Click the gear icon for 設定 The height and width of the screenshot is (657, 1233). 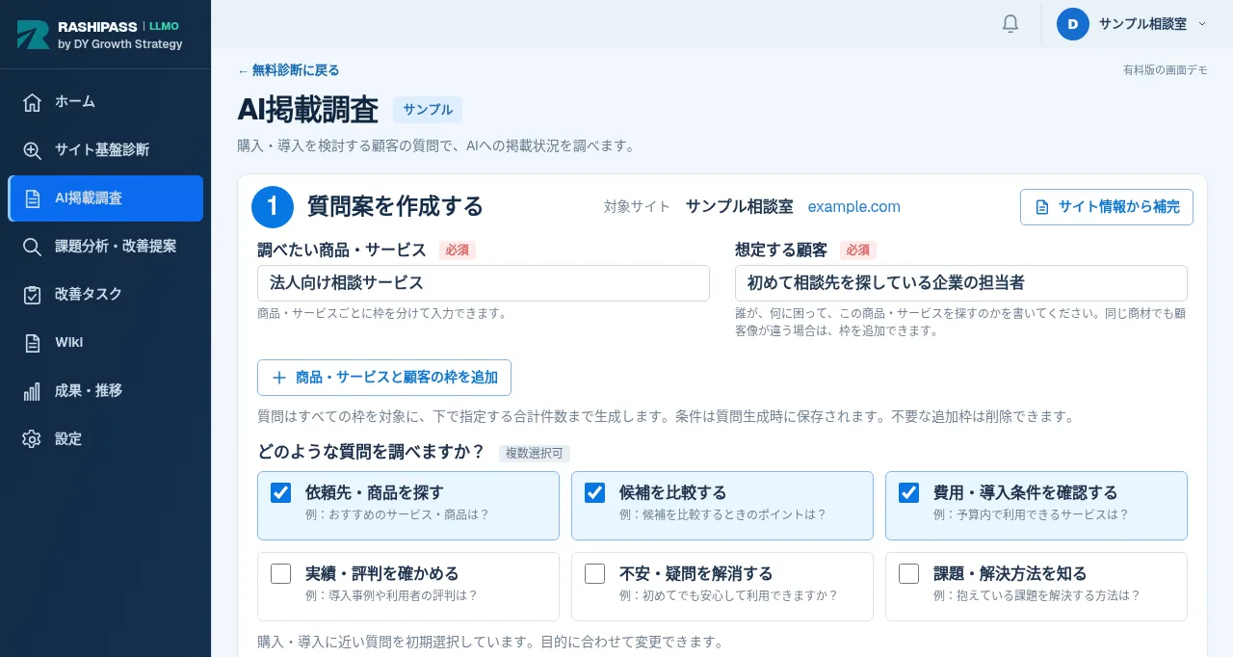(x=32, y=439)
